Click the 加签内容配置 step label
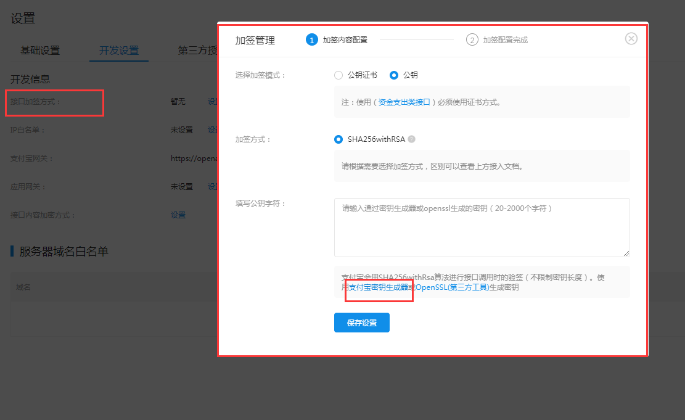685x420 pixels. [345, 39]
